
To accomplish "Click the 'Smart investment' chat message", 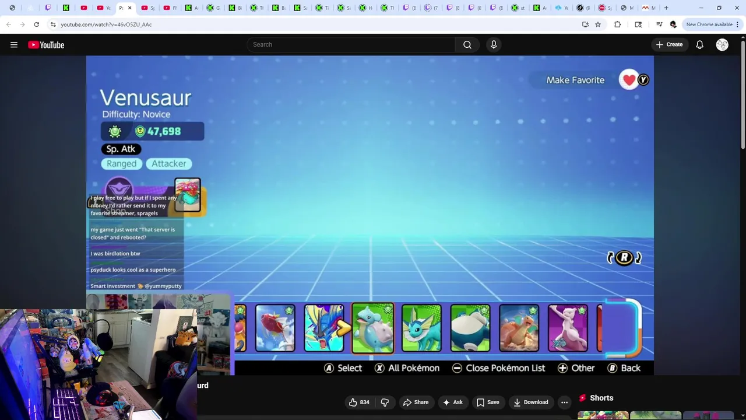I will point(136,286).
